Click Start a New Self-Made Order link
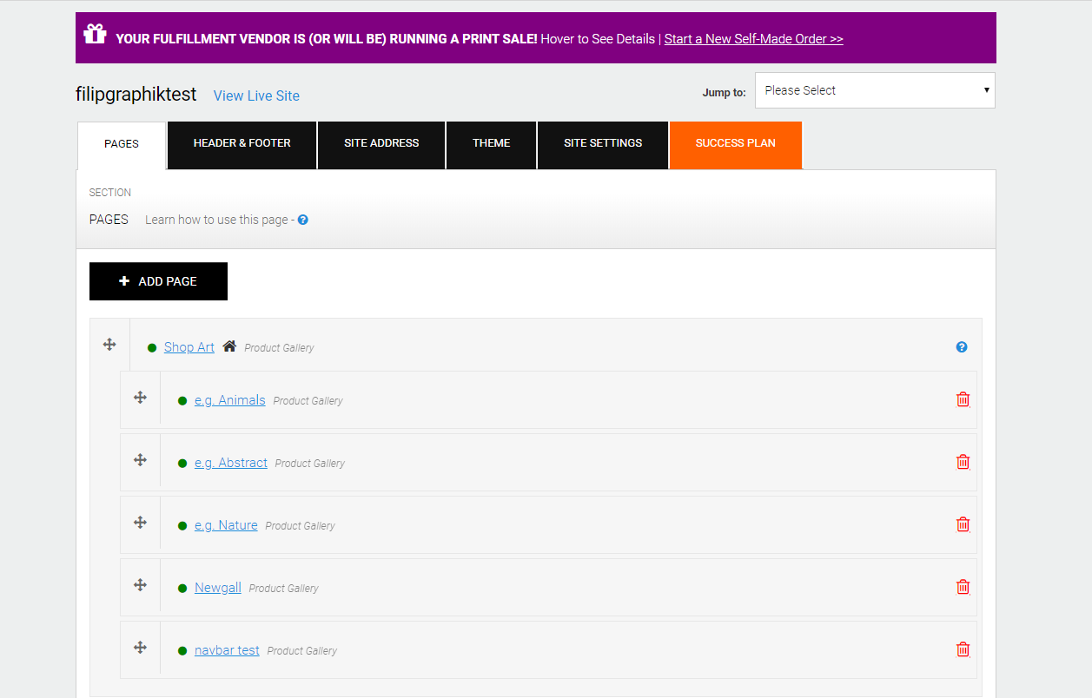 coord(753,39)
